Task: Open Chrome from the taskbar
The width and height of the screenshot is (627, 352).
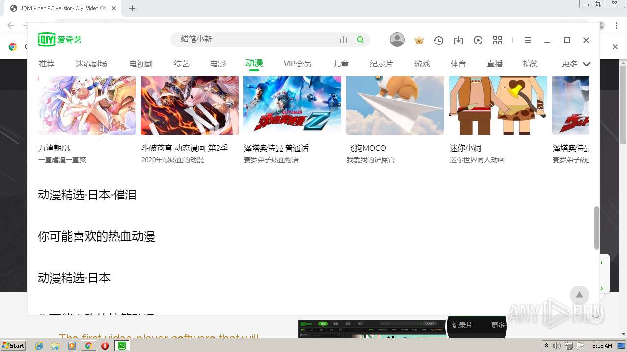Action: [x=88, y=346]
